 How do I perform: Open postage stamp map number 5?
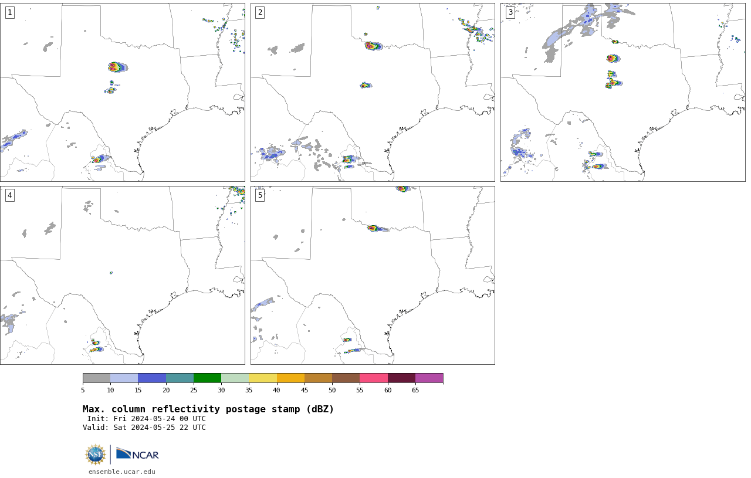click(x=373, y=275)
